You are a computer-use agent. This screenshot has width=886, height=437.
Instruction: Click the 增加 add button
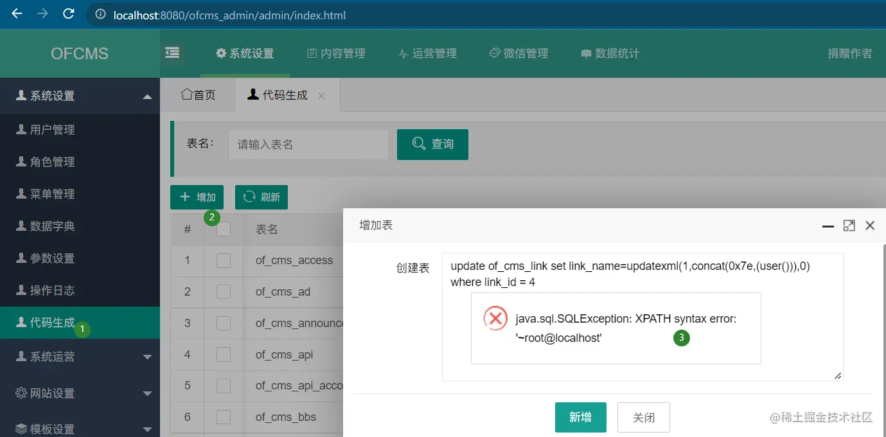pyautogui.click(x=197, y=197)
